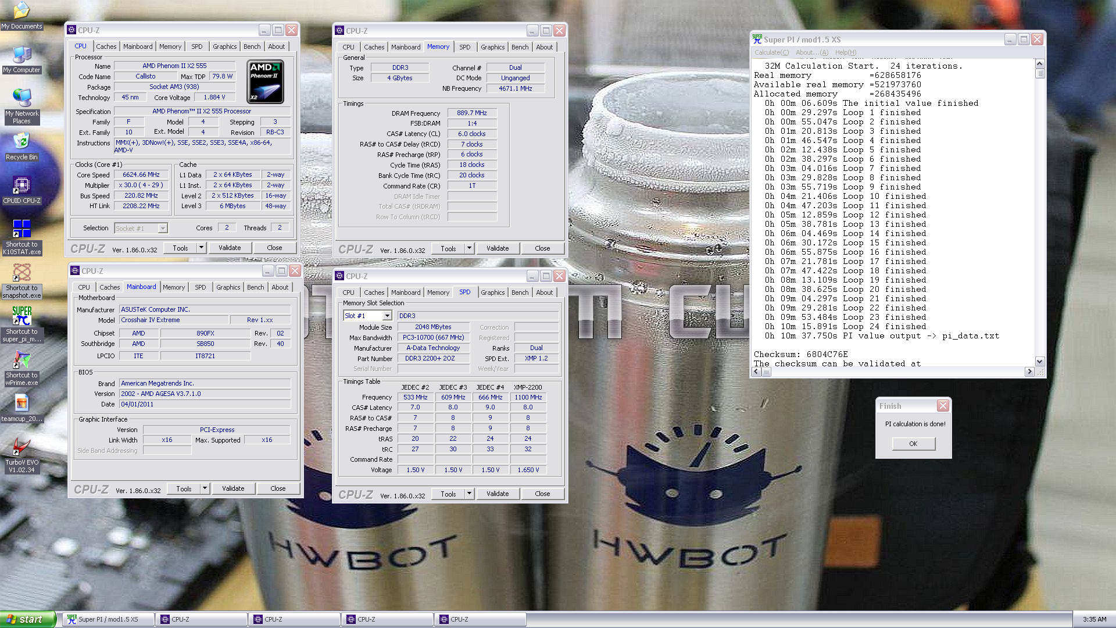Click the Windows Start button
Viewport: 1116px width, 628px height.
(x=28, y=619)
